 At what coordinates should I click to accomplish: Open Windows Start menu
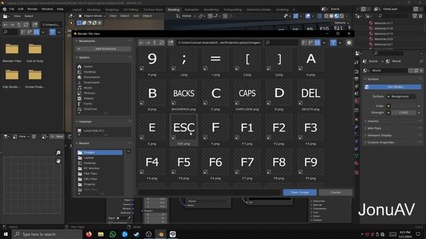5,234
